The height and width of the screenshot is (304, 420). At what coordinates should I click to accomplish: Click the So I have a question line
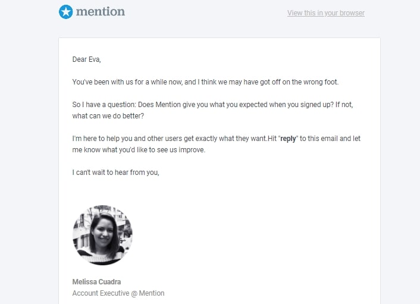tap(213, 105)
